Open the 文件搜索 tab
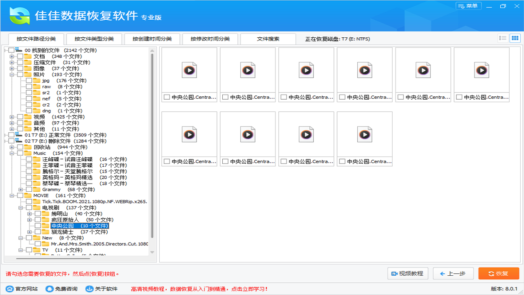The image size is (524, 295). [x=269, y=39]
